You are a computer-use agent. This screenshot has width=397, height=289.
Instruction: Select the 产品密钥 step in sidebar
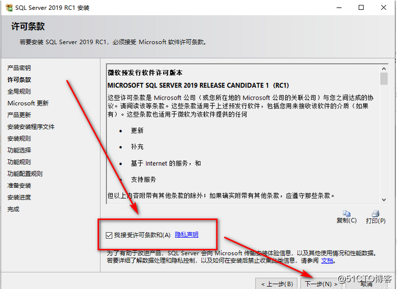(19, 68)
